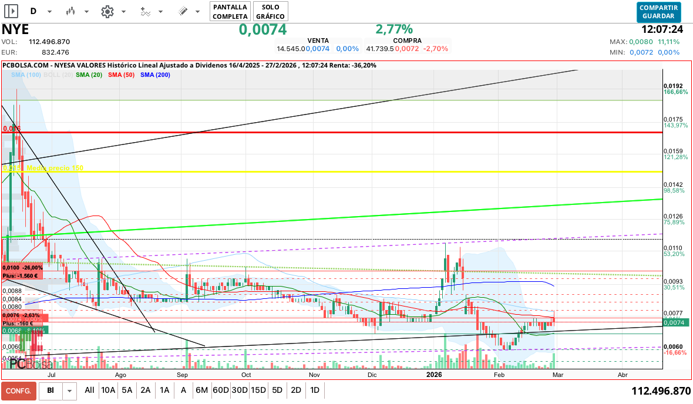Screen dimensions: 693x404
Task: Click the COMPRA price 0,0072
Action: [x=406, y=49]
